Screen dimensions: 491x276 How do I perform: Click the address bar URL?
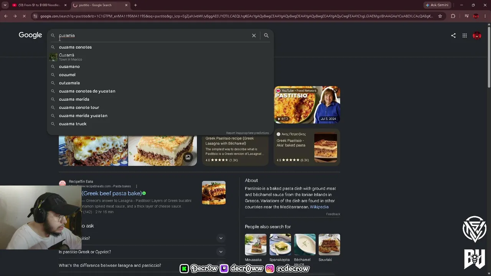pos(236,16)
